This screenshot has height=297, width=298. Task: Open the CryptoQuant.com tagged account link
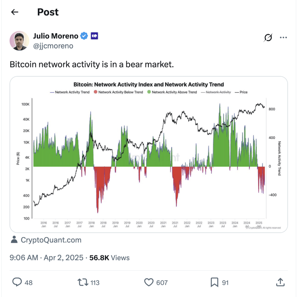click(51, 240)
